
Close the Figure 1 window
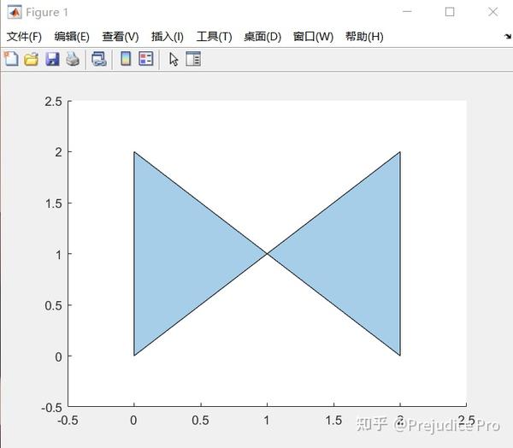click(492, 12)
